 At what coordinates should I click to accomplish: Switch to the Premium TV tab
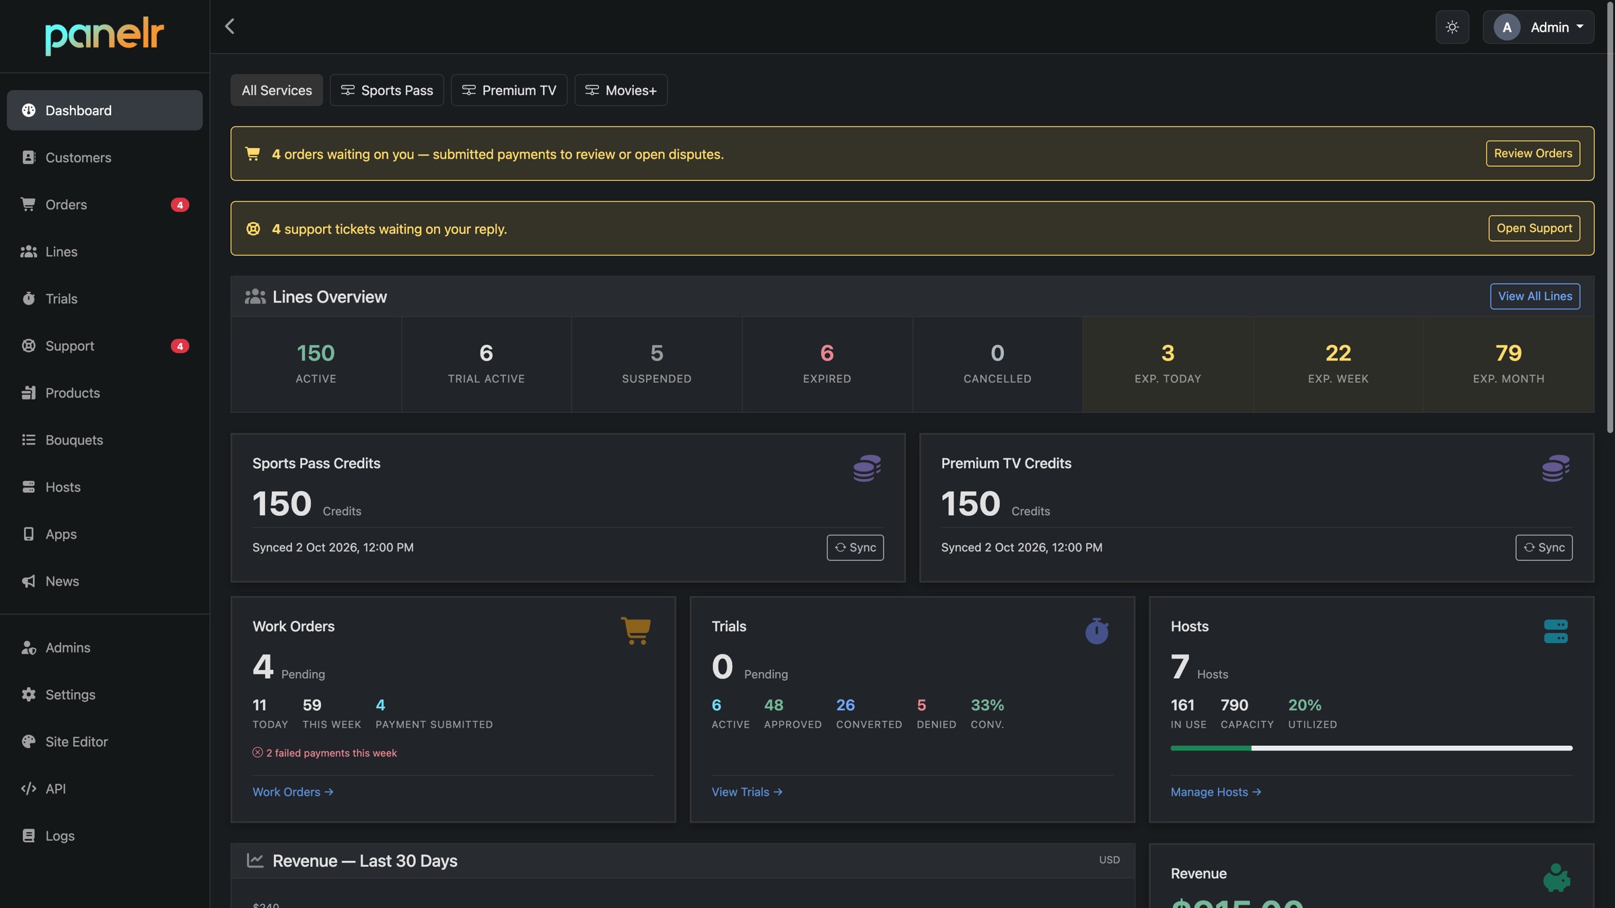tap(509, 90)
